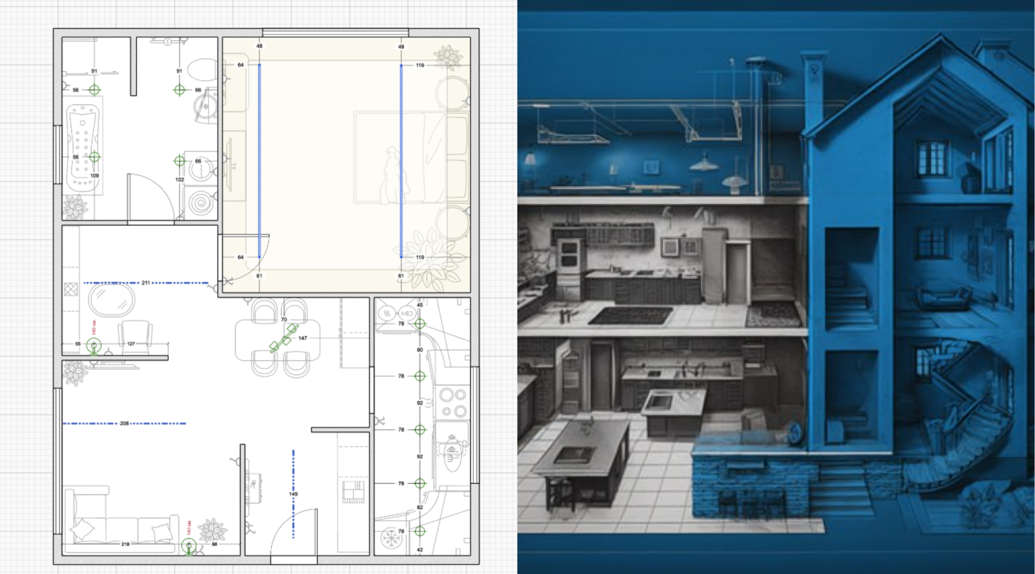The width and height of the screenshot is (1035, 574).
Task: Select the red 140 см label near the sofa
Action: tap(189, 527)
